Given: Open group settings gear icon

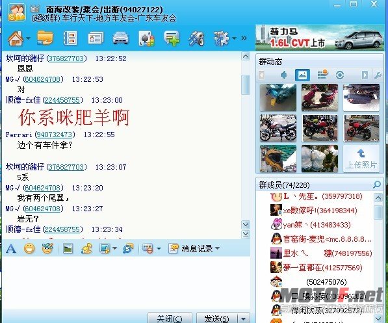Looking at the screenshot, I should [221, 38].
